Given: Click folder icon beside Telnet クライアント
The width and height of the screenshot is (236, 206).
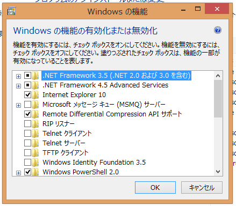Looking at the screenshot, I should pos(35,134).
